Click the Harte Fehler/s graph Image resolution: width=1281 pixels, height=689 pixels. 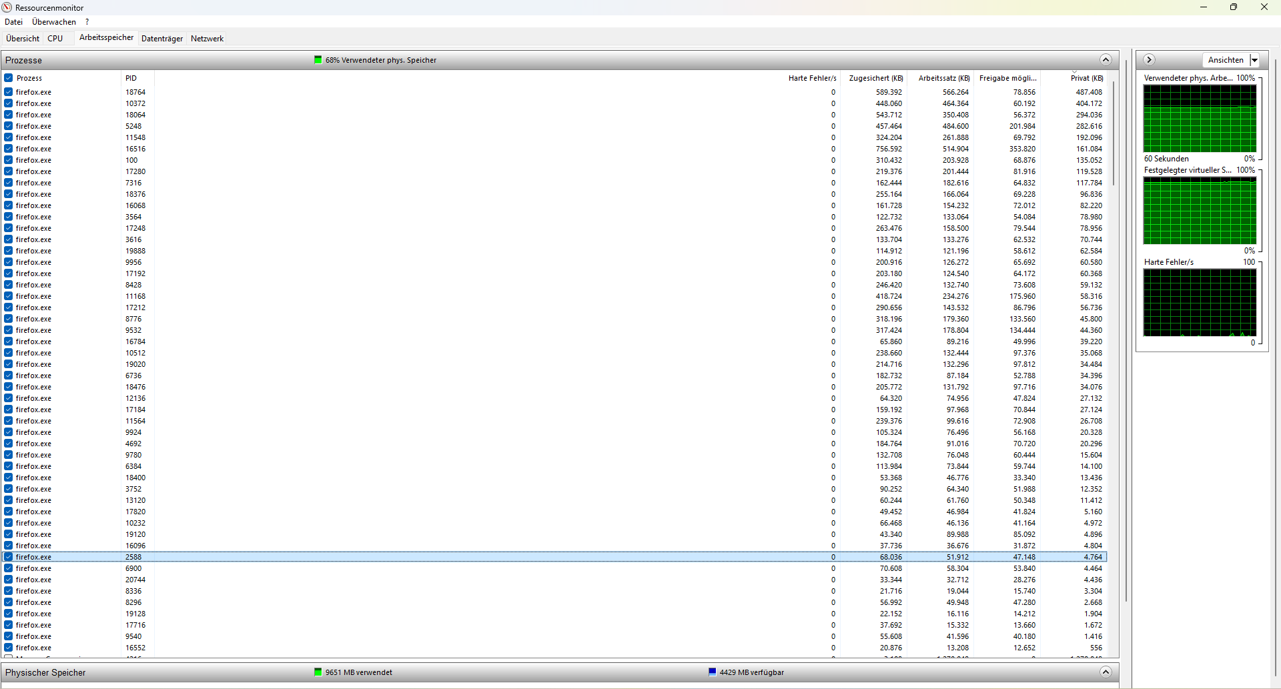(x=1200, y=303)
